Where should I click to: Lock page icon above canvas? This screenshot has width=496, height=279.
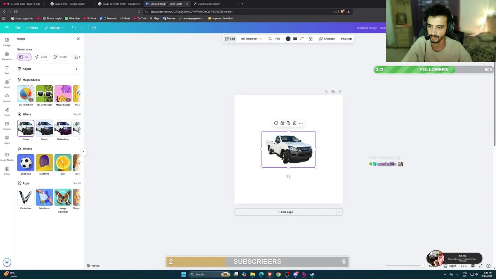(326, 92)
